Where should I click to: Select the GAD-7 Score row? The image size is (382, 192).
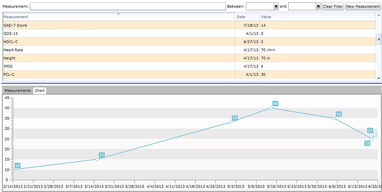pyautogui.click(x=189, y=25)
